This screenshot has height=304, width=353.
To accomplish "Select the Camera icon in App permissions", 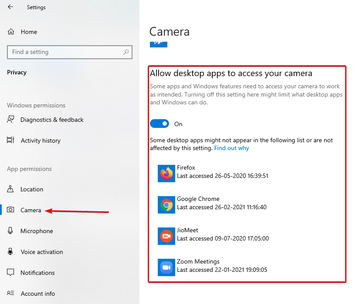I will pyautogui.click(x=10, y=210).
